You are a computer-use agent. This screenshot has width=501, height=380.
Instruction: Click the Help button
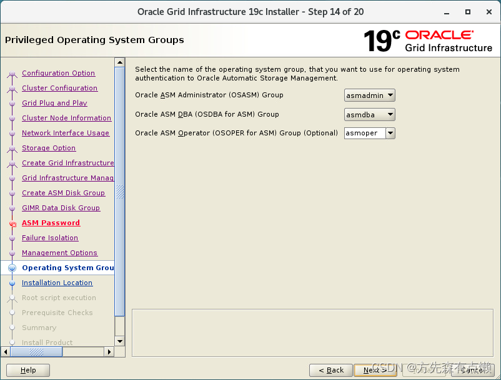coord(28,371)
